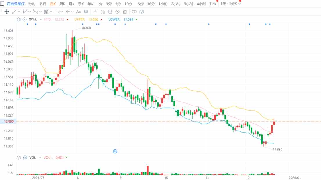The width and height of the screenshot is (321, 180).
Task: Delete drawings with the trash icon
Action: point(125,12)
